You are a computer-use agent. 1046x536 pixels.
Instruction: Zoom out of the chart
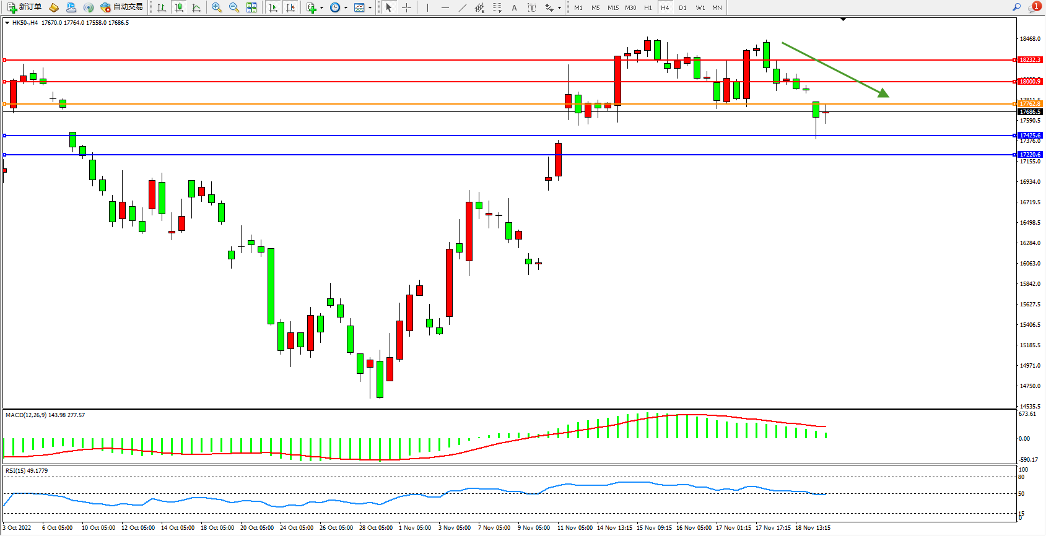pyautogui.click(x=234, y=7)
